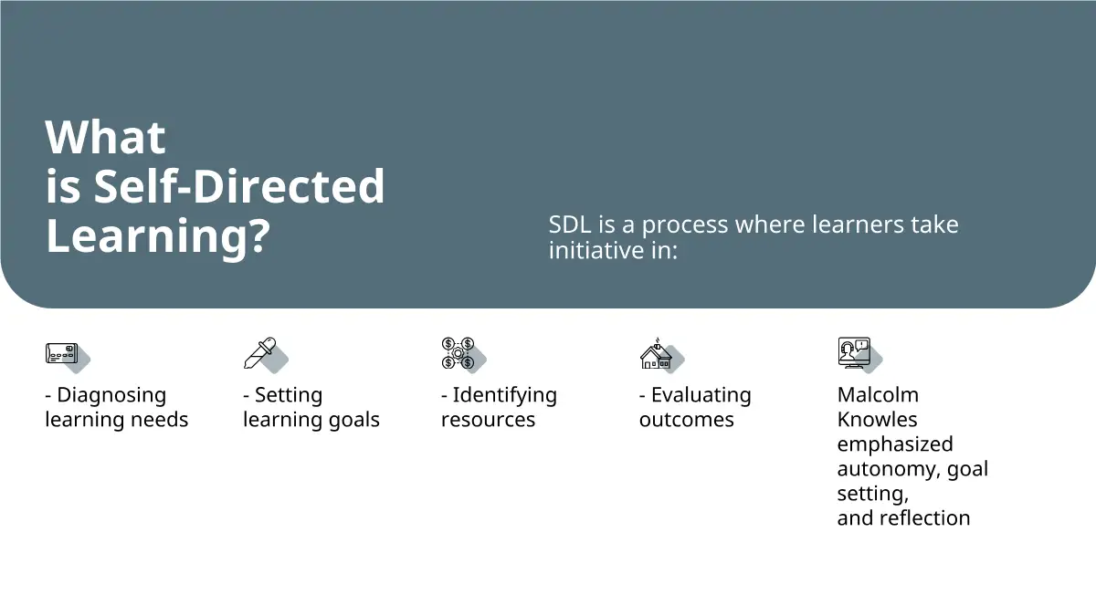Screen dimensions: 1096x616
Task: Click the word "Malcolm"
Action: [x=878, y=395]
